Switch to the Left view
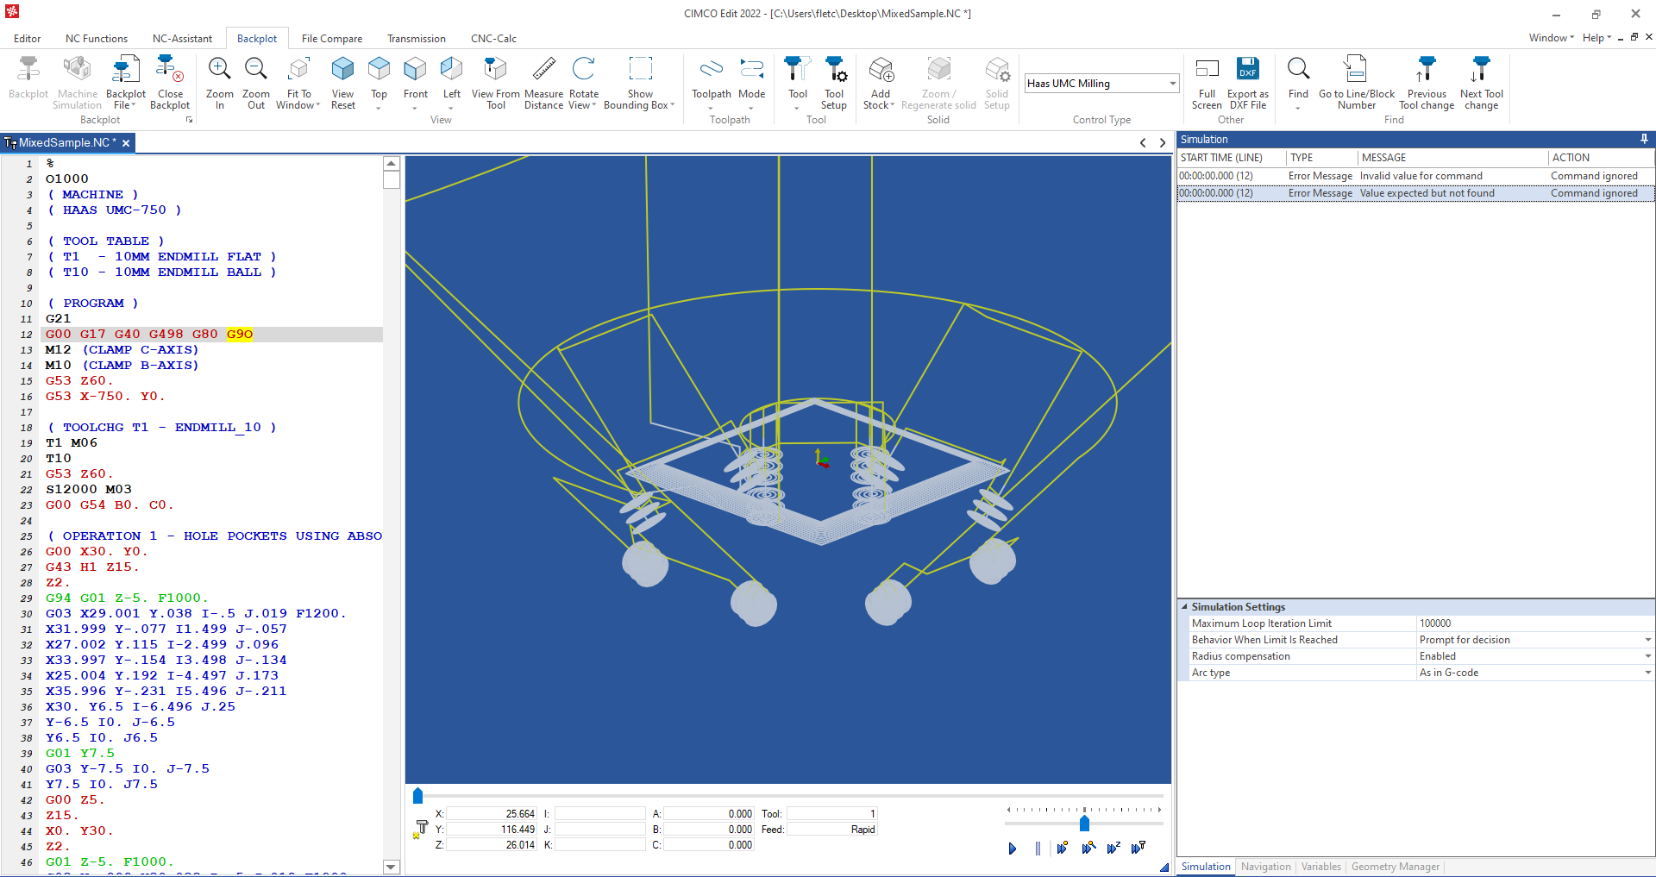Viewport: 1656px width, 877px height. point(451,83)
